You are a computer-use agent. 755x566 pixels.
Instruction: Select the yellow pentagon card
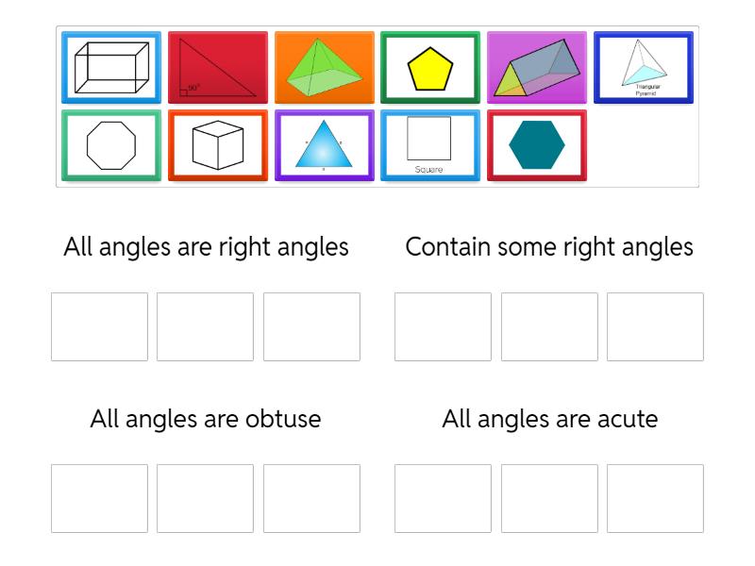click(430, 67)
